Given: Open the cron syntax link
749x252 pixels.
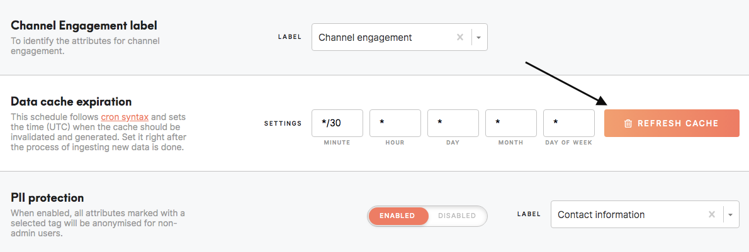Looking at the screenshot, I should pyautogui.click(x=126, y=117).
